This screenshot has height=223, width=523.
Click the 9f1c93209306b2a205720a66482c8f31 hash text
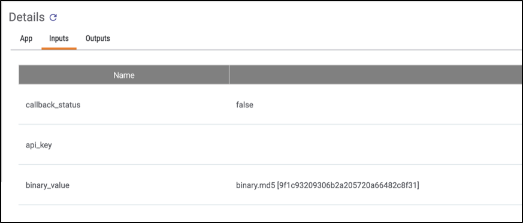coord(348,185)
